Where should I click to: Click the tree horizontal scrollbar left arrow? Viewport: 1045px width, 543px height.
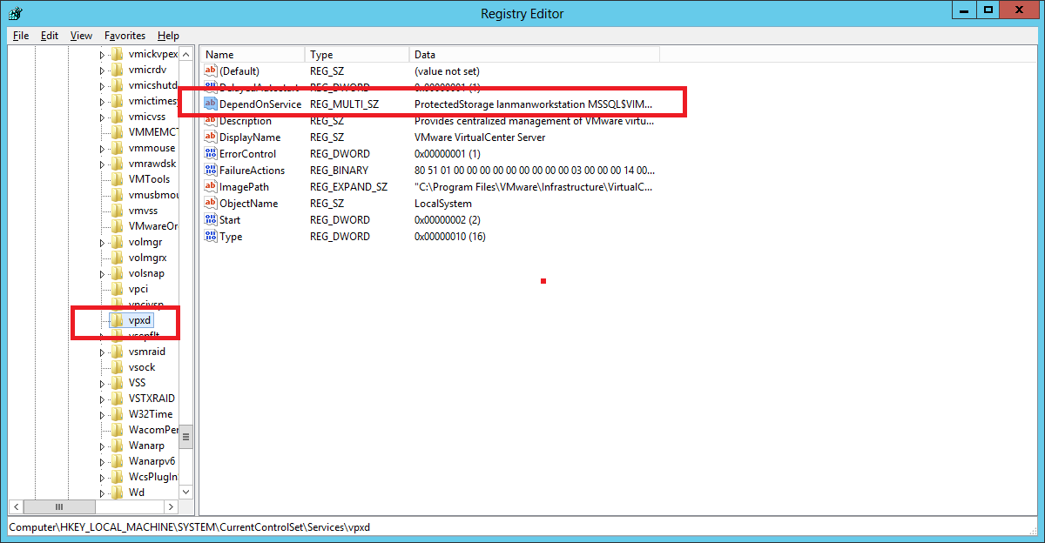click(15, 506)
